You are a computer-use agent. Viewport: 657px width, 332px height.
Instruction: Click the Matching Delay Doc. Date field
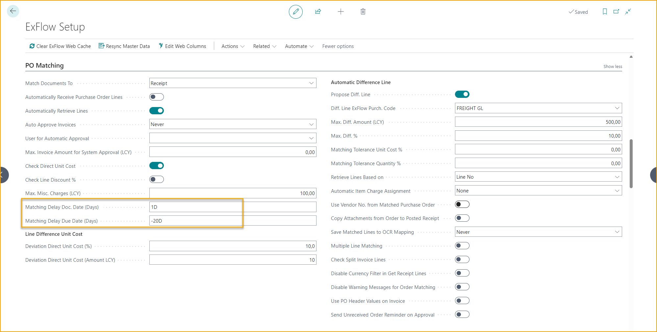[233, 207]
